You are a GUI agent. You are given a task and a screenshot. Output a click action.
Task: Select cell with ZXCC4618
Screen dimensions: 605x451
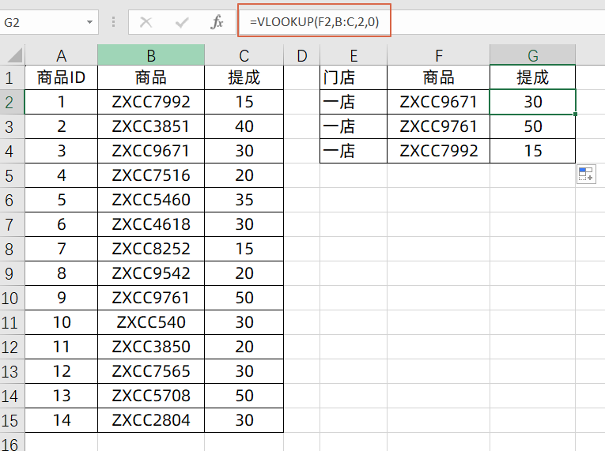coord(151,224)
